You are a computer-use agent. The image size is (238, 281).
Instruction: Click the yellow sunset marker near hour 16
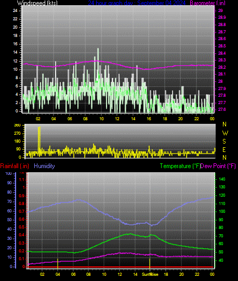point(150,263)
